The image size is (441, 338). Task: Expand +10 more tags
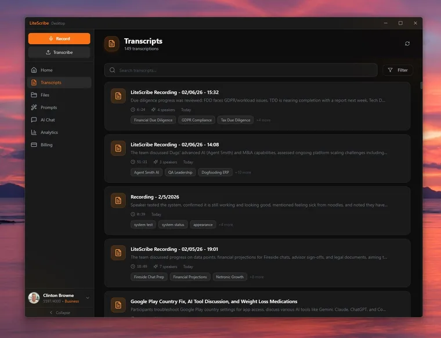[x=243, y=172]
